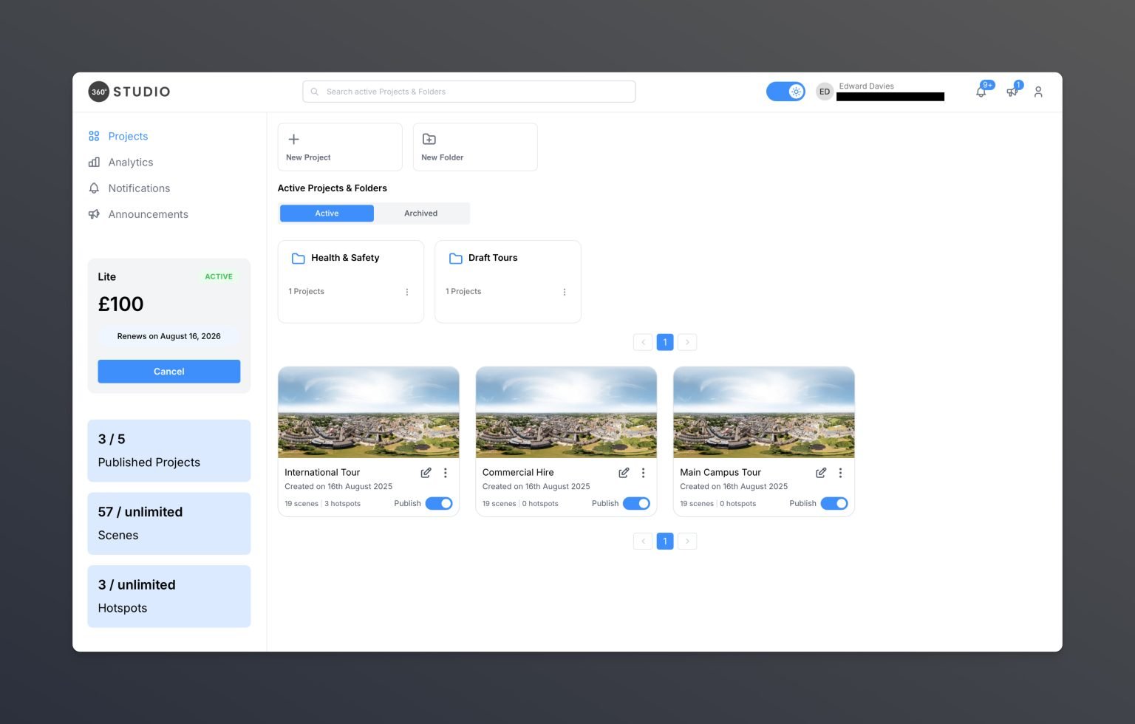The height and width of the screenshot is (724, 1135).
Task: Click the 360 Studio logo
Action: click(129, 92)
